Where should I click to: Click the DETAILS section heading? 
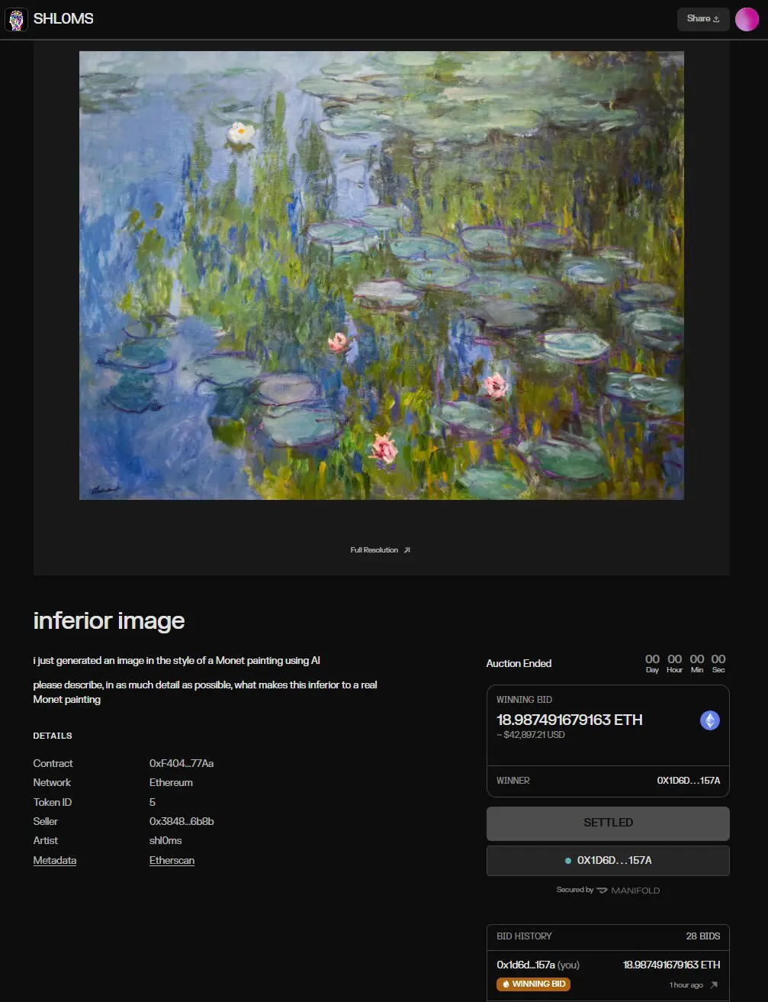[53, 736]
